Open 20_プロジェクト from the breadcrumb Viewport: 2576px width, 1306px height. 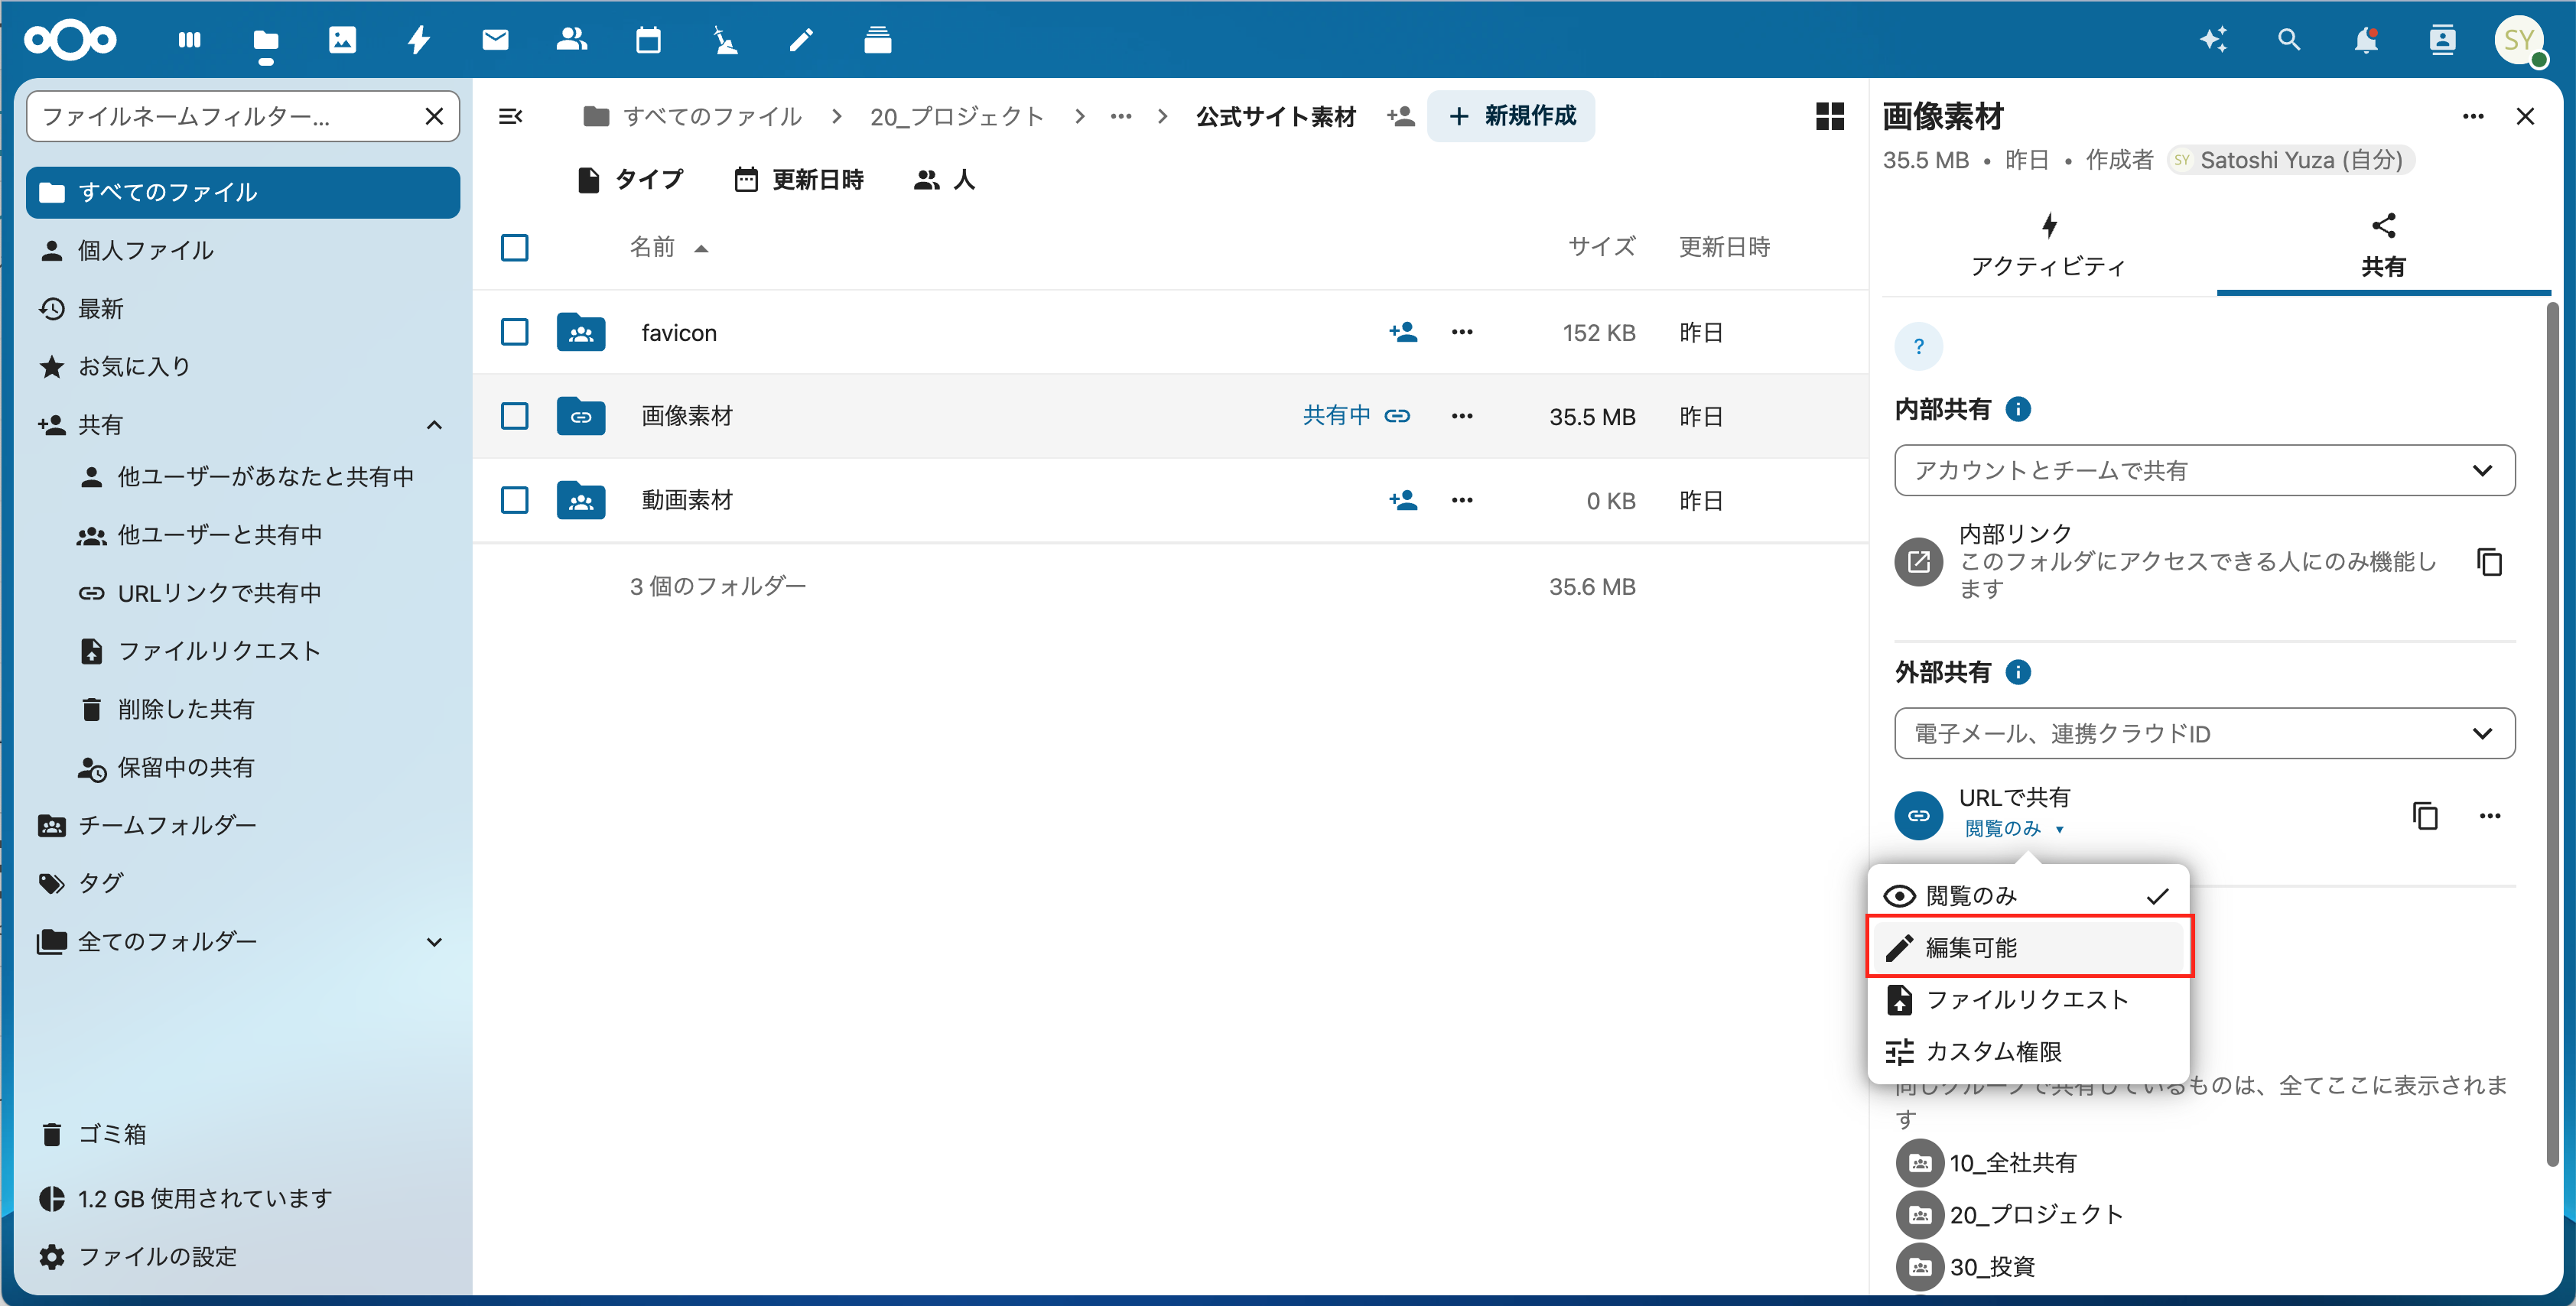pyautogui.click(x=955, y=116)
